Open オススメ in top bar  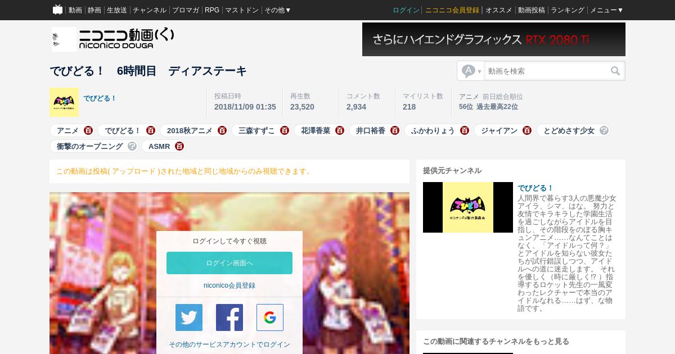point(499,10)
